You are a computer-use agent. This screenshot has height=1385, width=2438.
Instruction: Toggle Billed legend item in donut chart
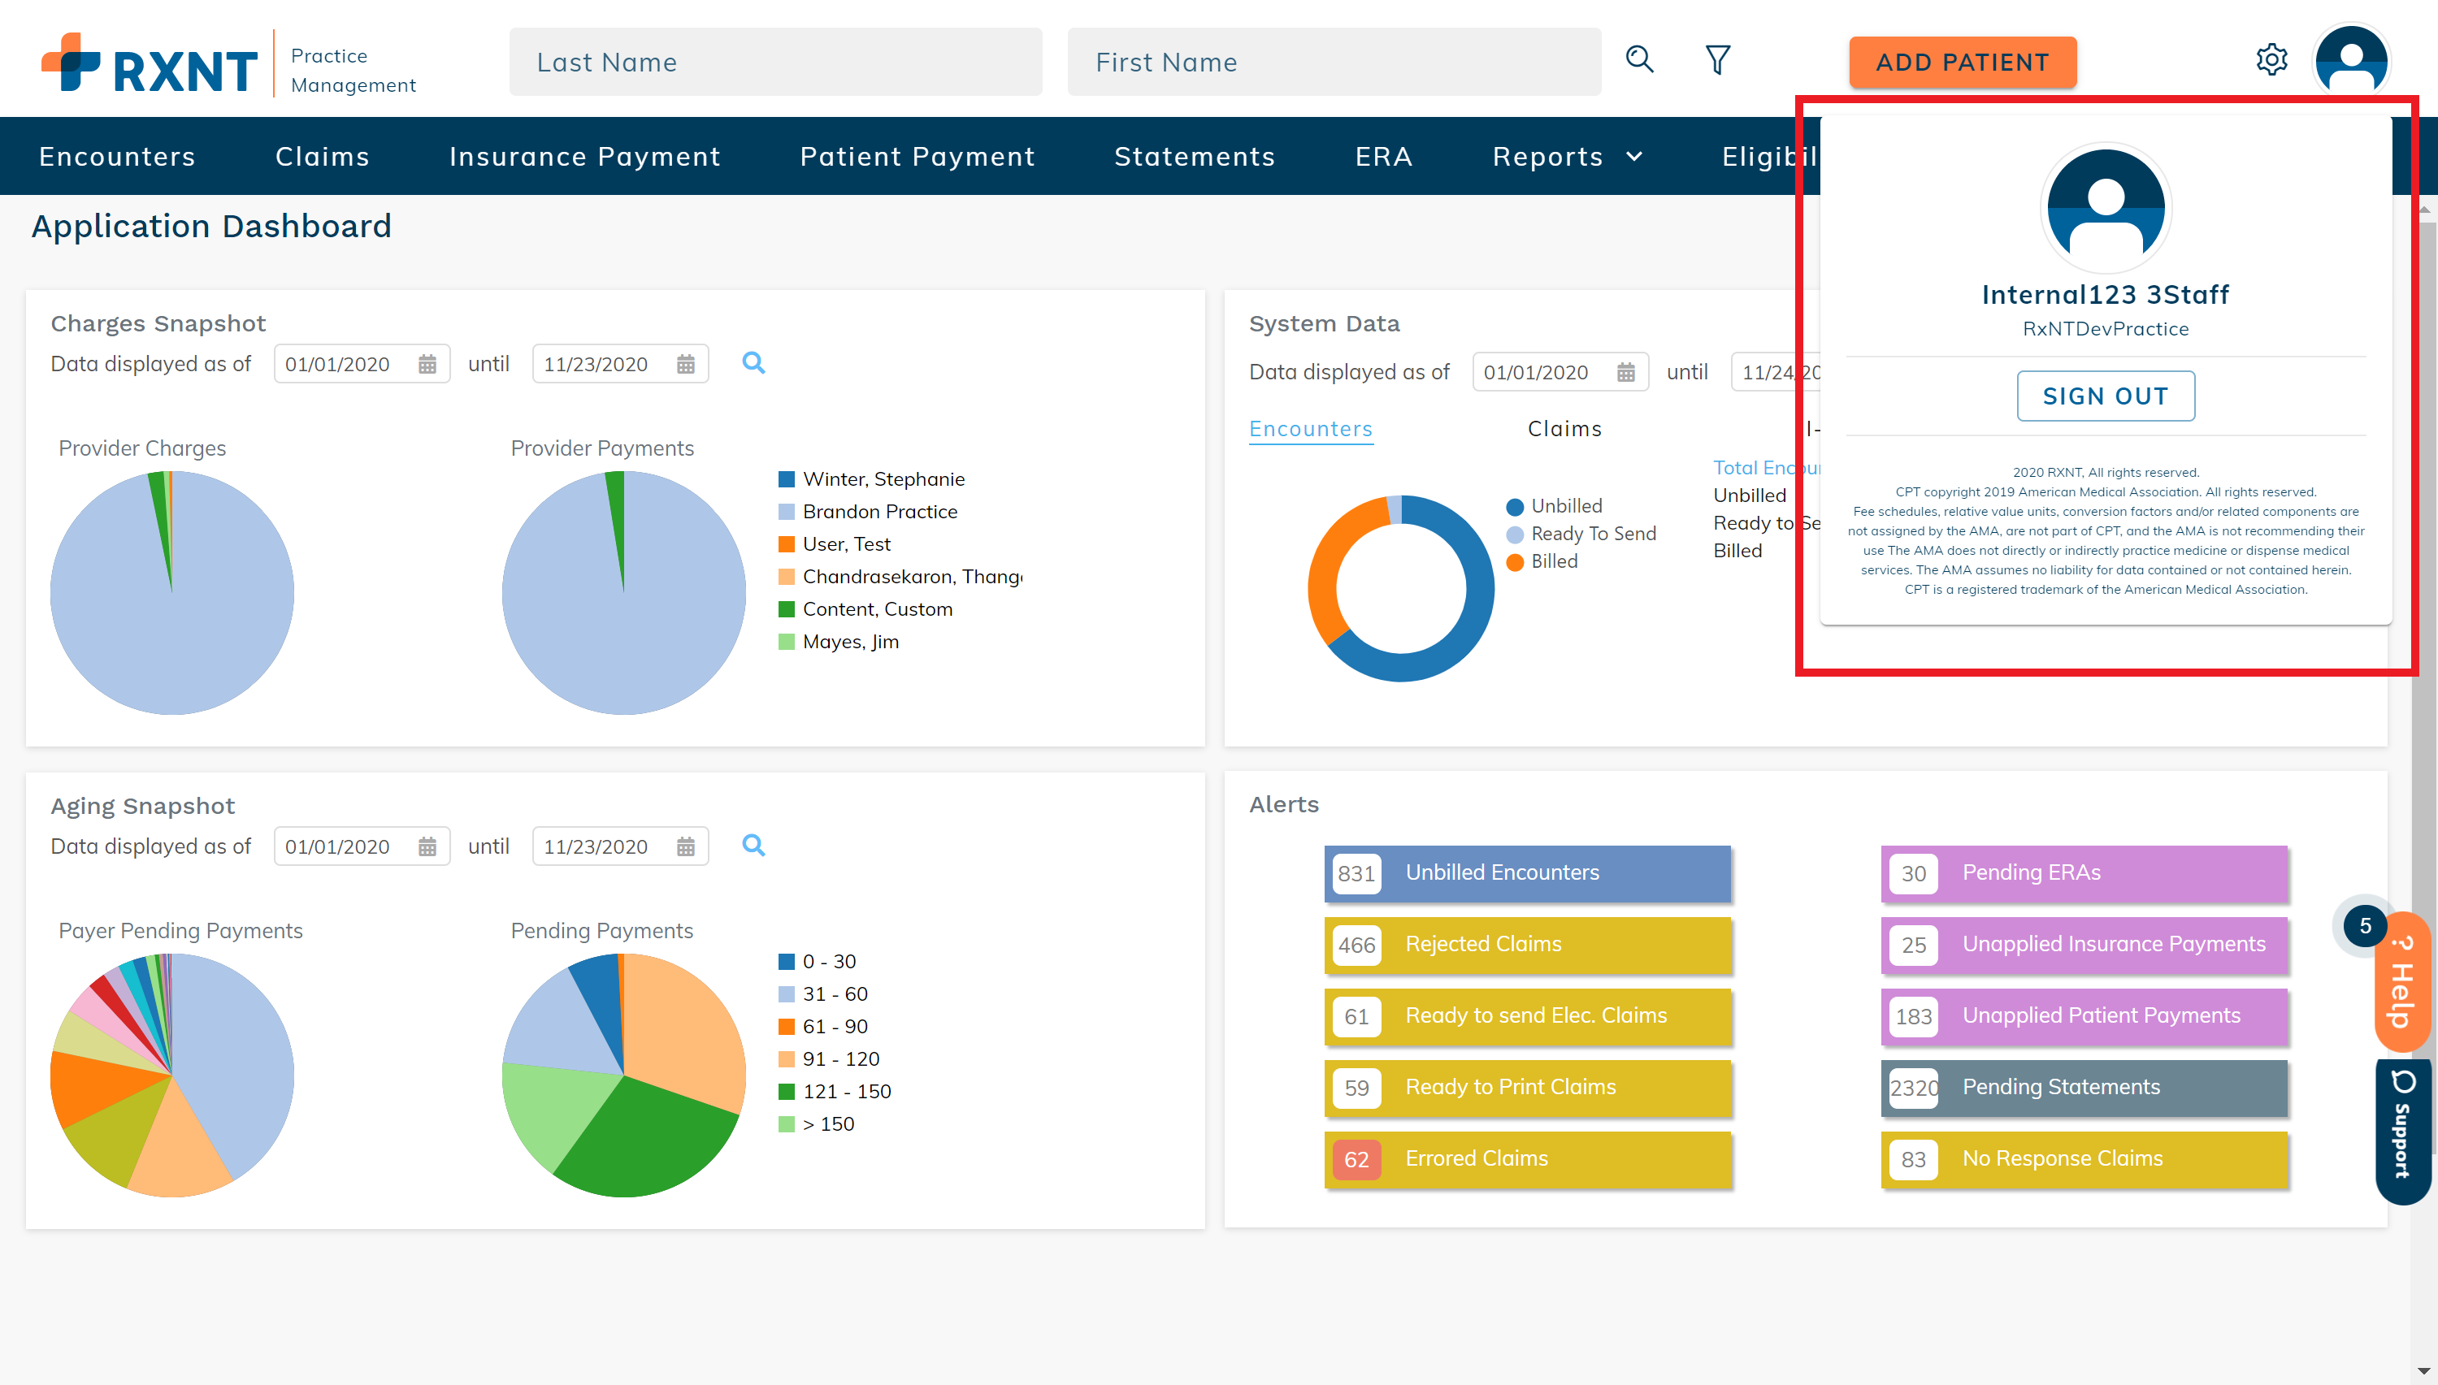pyautogui.click(x=1553, y=561)
